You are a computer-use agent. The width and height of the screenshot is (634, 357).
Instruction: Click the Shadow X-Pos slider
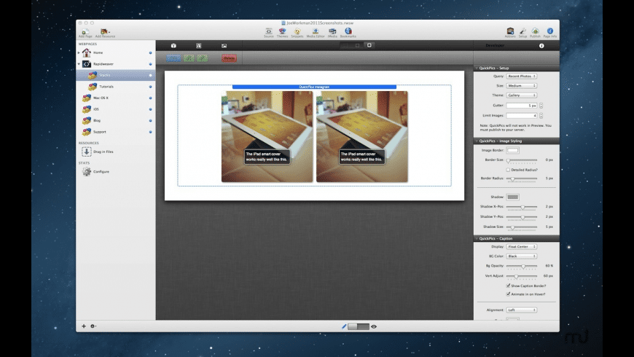pyautogui.click(x=522, y=207)
